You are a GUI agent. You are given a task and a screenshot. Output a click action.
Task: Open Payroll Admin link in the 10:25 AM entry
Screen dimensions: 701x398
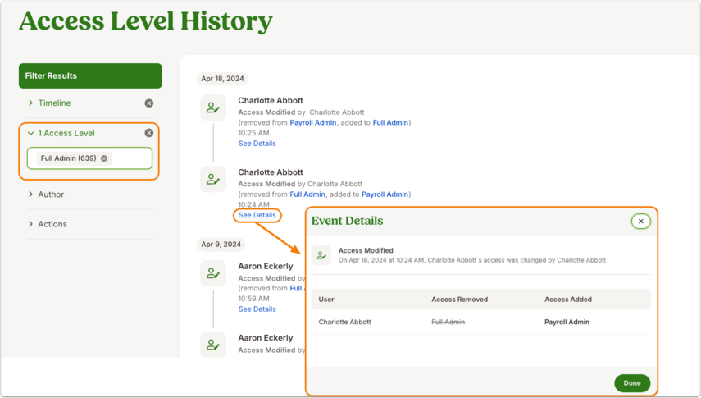(313, 122)
